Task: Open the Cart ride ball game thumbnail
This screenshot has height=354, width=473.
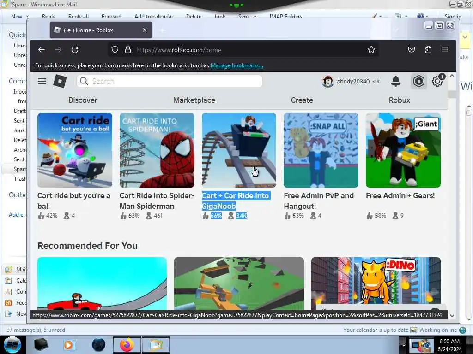Action: [x=75, y=150]
